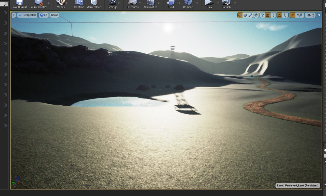Click the Compile cubes icon
The width and height of the screenshot is (326, 196).
point(188,3)
